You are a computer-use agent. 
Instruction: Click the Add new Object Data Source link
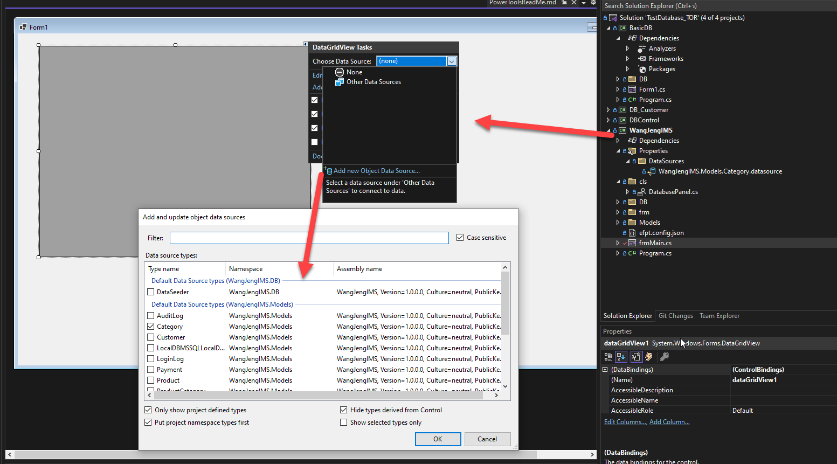click(x=377, y=171)
